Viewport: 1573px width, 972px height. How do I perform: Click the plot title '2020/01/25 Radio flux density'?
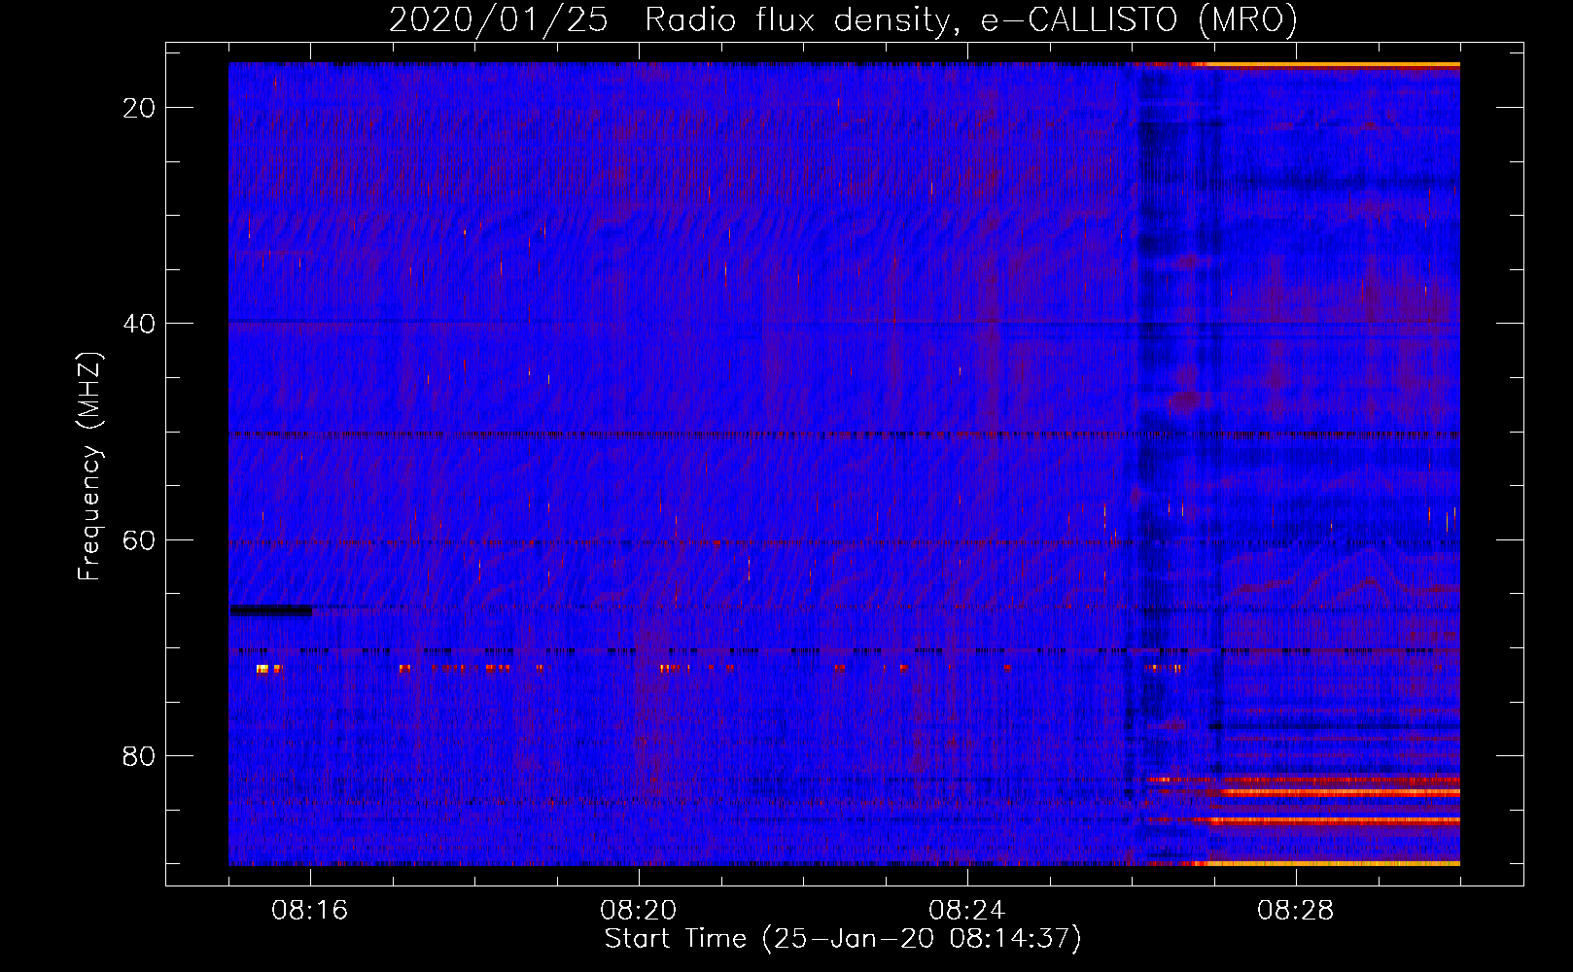[843, 19]
